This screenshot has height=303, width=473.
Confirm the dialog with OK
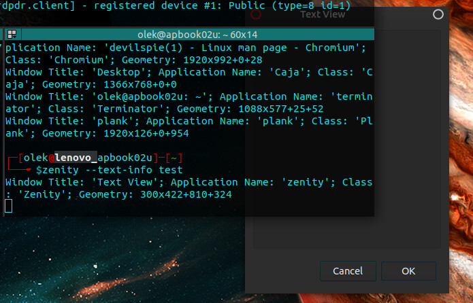click(408, 271)
